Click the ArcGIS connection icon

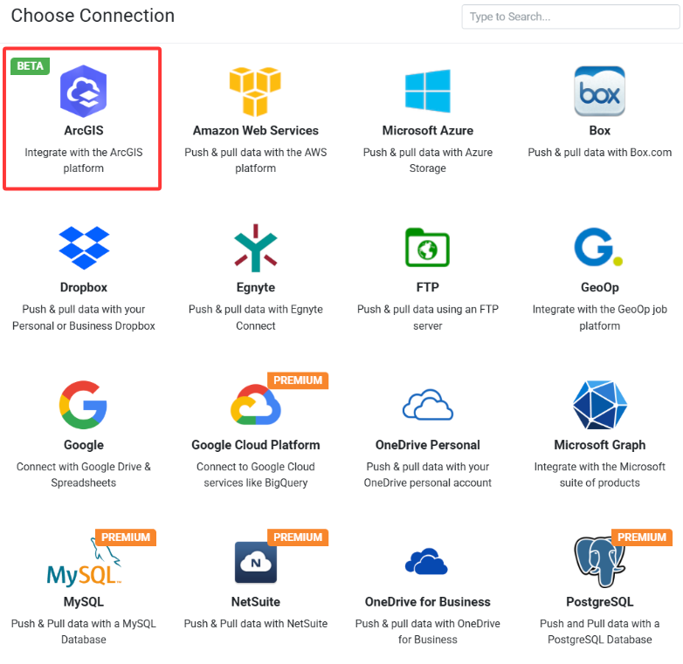pyautogui.click(x=83, y=92)
